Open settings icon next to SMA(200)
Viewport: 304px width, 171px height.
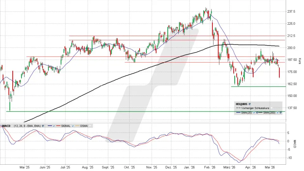click(x=281, y=113)
